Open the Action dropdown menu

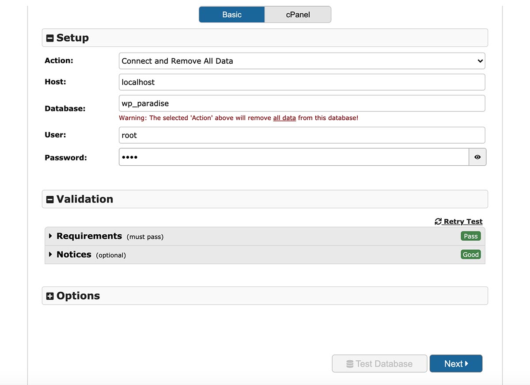pyautogui.click(x=302, y=61)
